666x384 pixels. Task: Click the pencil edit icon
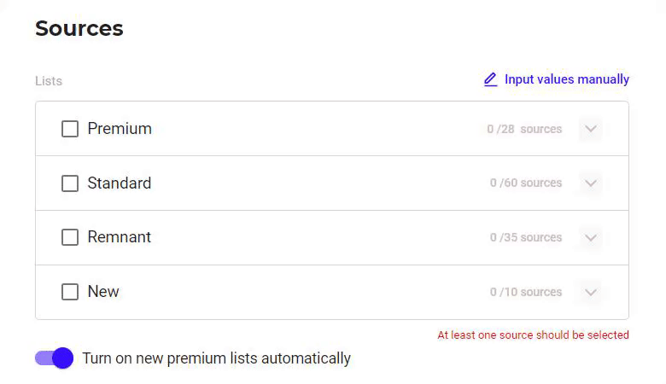491,79
